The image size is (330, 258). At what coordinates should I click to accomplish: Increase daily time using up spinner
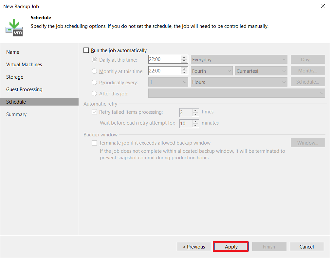pos(184,58)
